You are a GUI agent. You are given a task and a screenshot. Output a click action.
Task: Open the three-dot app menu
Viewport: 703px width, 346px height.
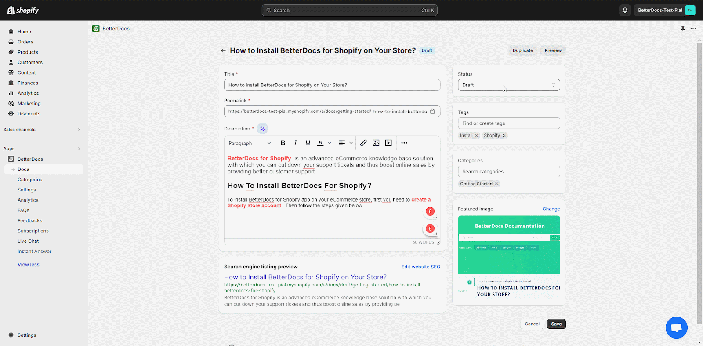click(x=693, y=29)
